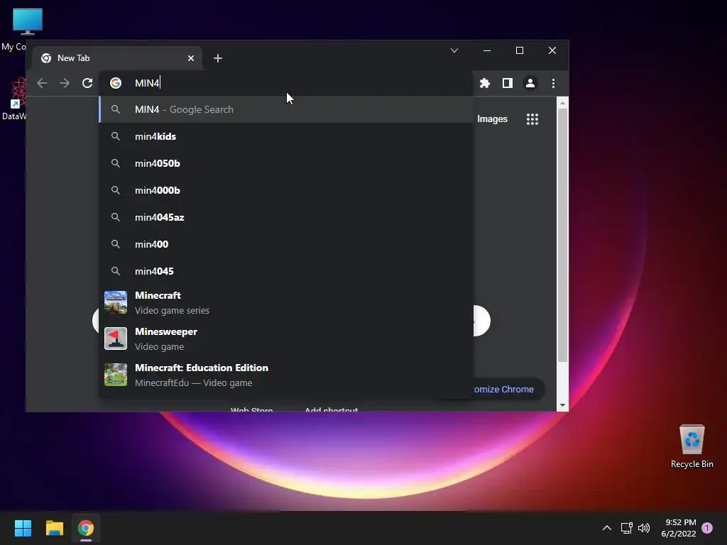The height and width of the screenshot is (545, 727).
Task: Choose the min4045 suggestion
Action: (x=287, y=271)
